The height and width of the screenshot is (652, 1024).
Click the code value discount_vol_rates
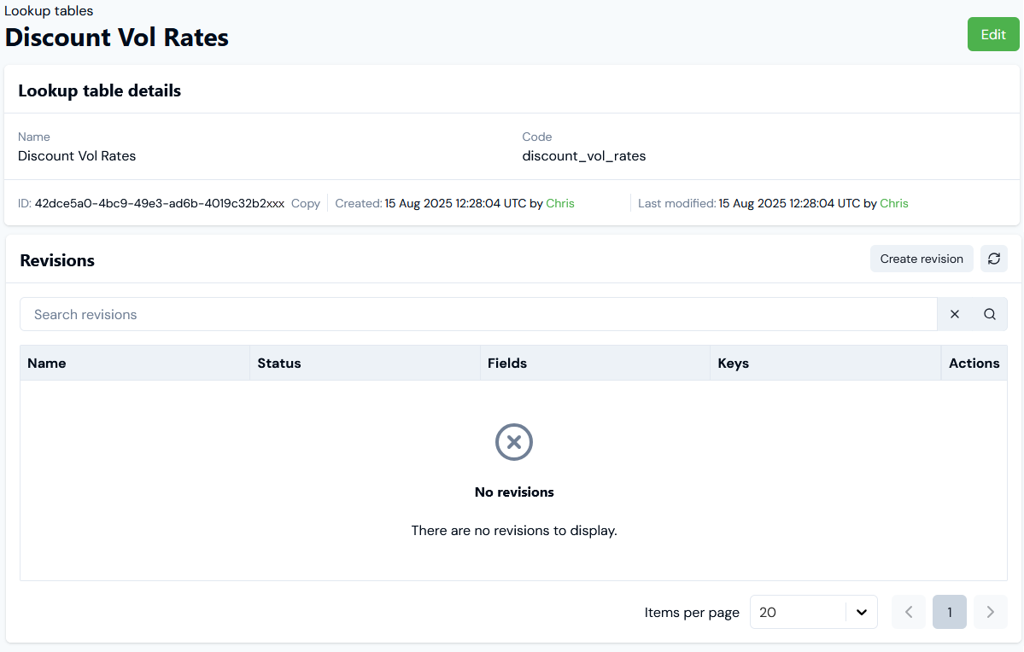tap(584, 156)
